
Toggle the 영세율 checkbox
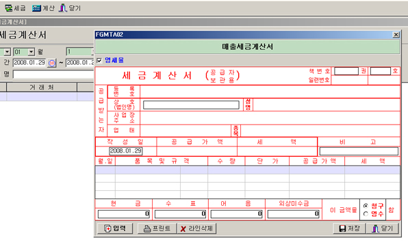point(99,61)
